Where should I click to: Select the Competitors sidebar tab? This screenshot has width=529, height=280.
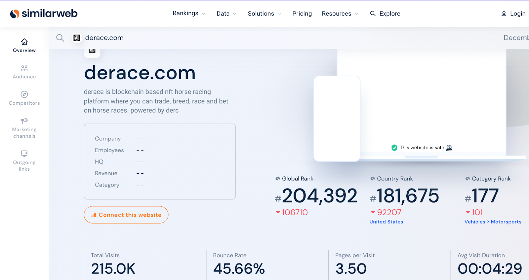click(24, 98)
